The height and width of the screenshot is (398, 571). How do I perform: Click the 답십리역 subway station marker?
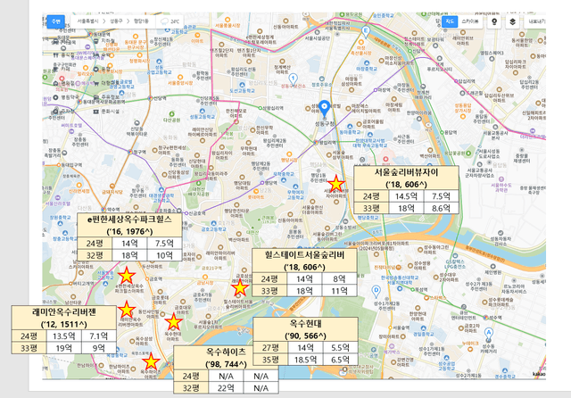click(456, 81)
